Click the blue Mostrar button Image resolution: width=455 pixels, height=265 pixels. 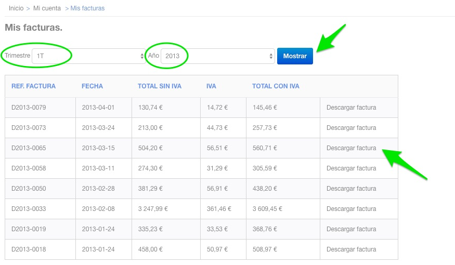[x=295, y=56]
